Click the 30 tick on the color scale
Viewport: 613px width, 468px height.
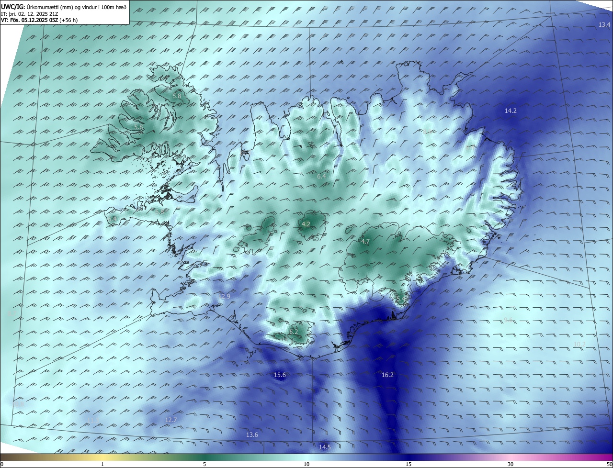coord(511,464)
